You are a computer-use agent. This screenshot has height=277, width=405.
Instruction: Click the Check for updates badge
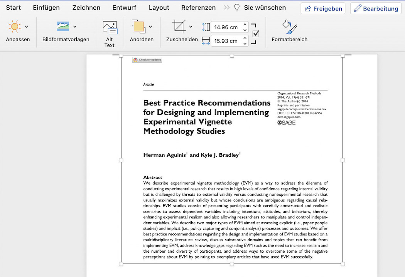click(x=147, y=60)
